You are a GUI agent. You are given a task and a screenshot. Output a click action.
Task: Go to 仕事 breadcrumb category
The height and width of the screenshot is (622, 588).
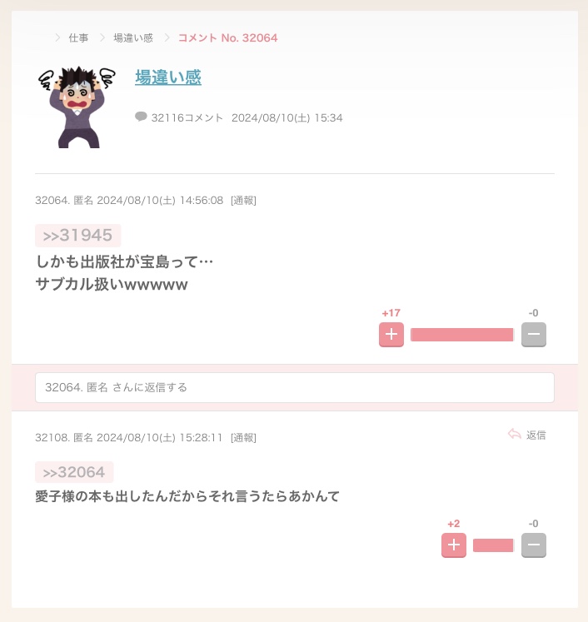click(x=78, y=38)
